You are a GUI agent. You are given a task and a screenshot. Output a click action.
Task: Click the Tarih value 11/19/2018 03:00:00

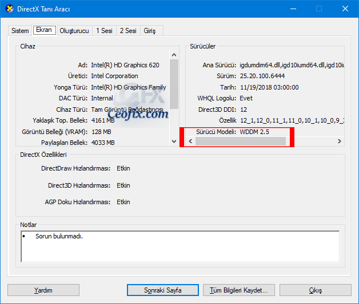coord(269,87)
